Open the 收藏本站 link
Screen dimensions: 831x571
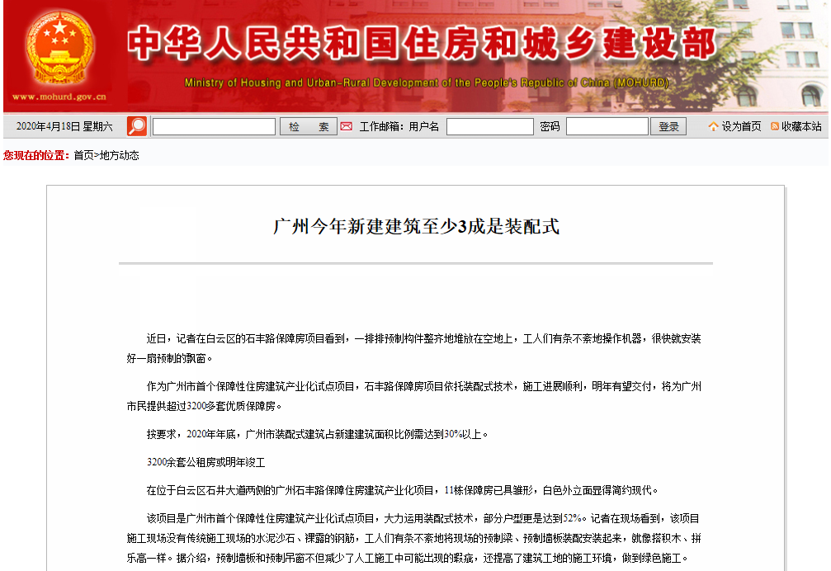[x=801, y=126]
